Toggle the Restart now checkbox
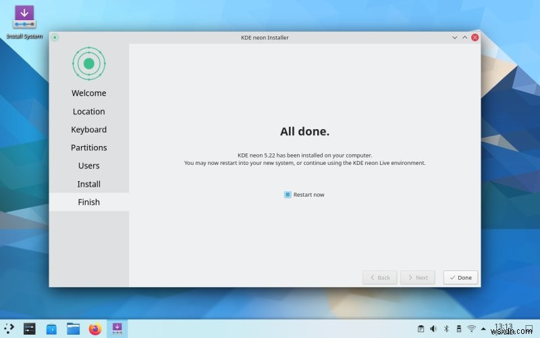 (x=288, y=195)
